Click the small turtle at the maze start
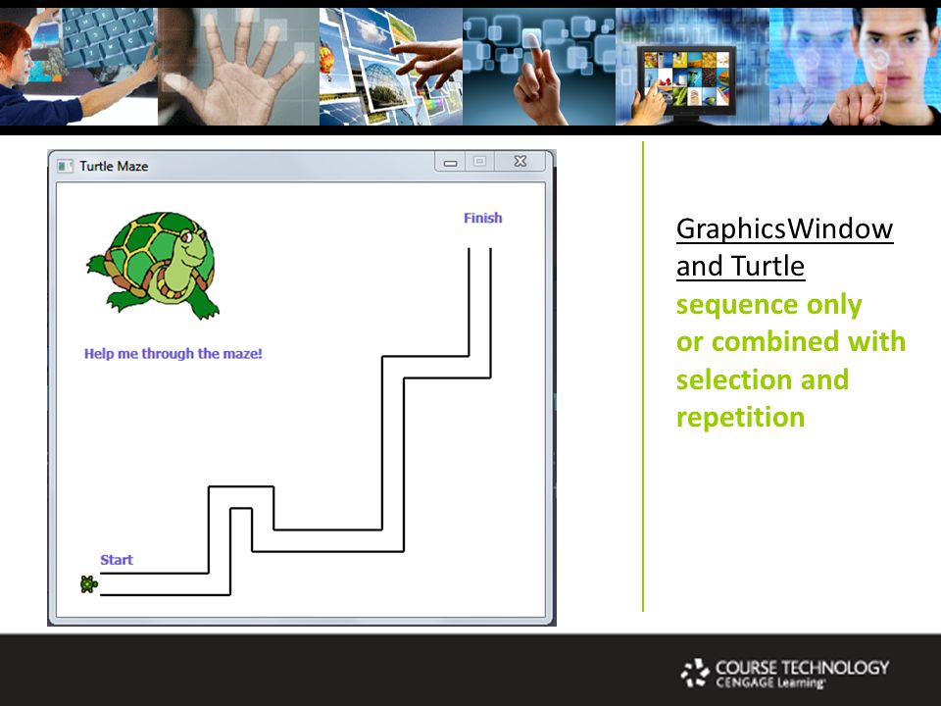Screen dimensions: 941x706 pos(89,584)
